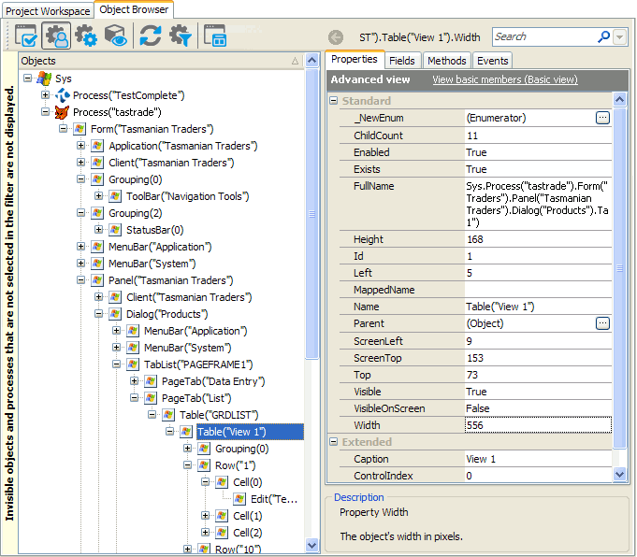The width and height of the screenshot is (637, 557).
Task: Collapse the Standard property group
Action: (335, 101)
